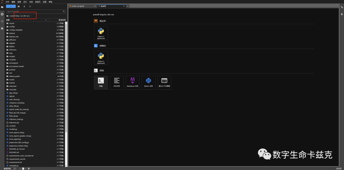Launch Python 3 notebook under 笔记本
344x170 pixels.
coord(101,33)
